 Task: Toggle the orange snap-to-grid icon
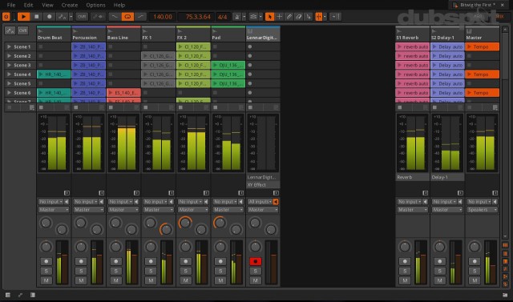tap(319, 16)
